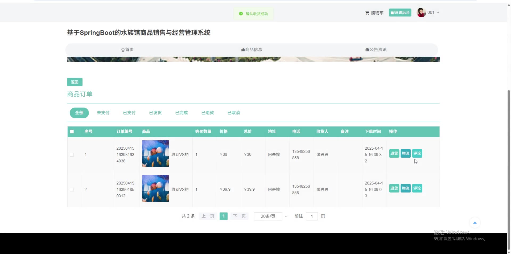Open 公告资讯 announcements menu

point(376,50)
